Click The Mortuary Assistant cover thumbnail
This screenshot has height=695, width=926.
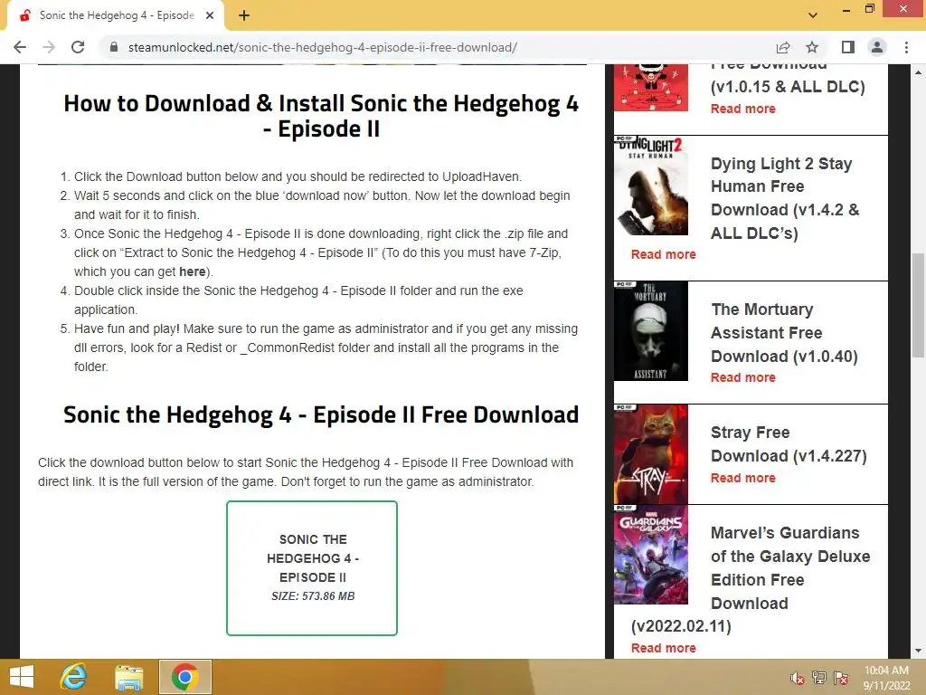[651, 331]
